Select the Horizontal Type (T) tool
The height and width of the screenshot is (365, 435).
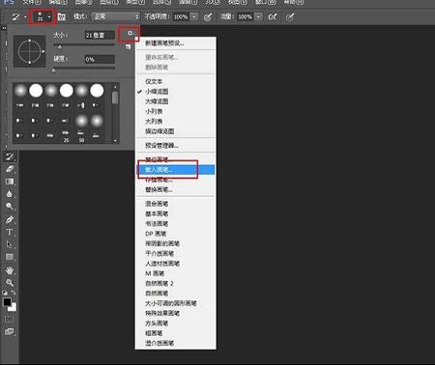(10, 232)
